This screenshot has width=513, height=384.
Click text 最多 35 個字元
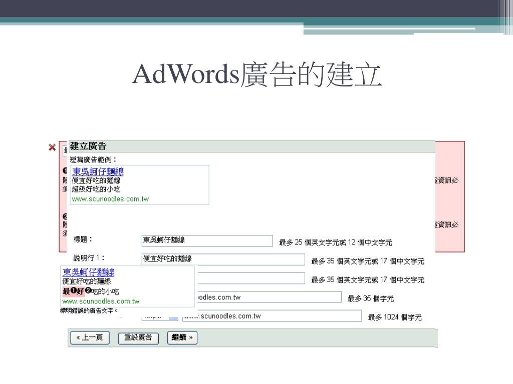coord(370,298)
